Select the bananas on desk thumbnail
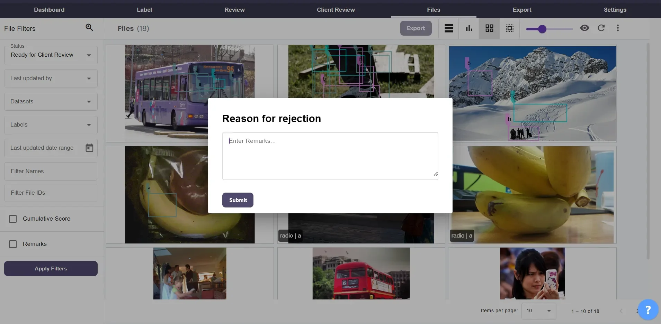 point(533,195)
